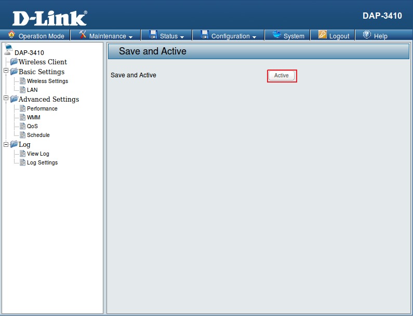Select LAN in the sidebar tree

click(32, 90)
